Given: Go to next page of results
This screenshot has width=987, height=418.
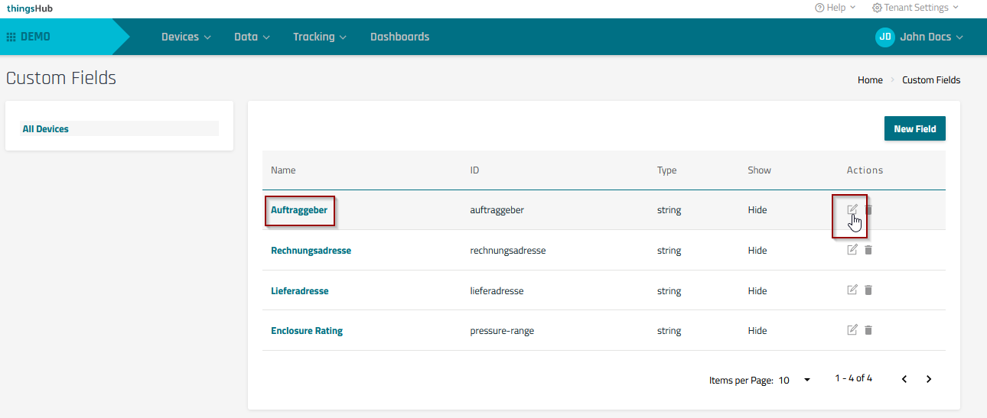Looking at the screenshot, I should coord(929,379).
